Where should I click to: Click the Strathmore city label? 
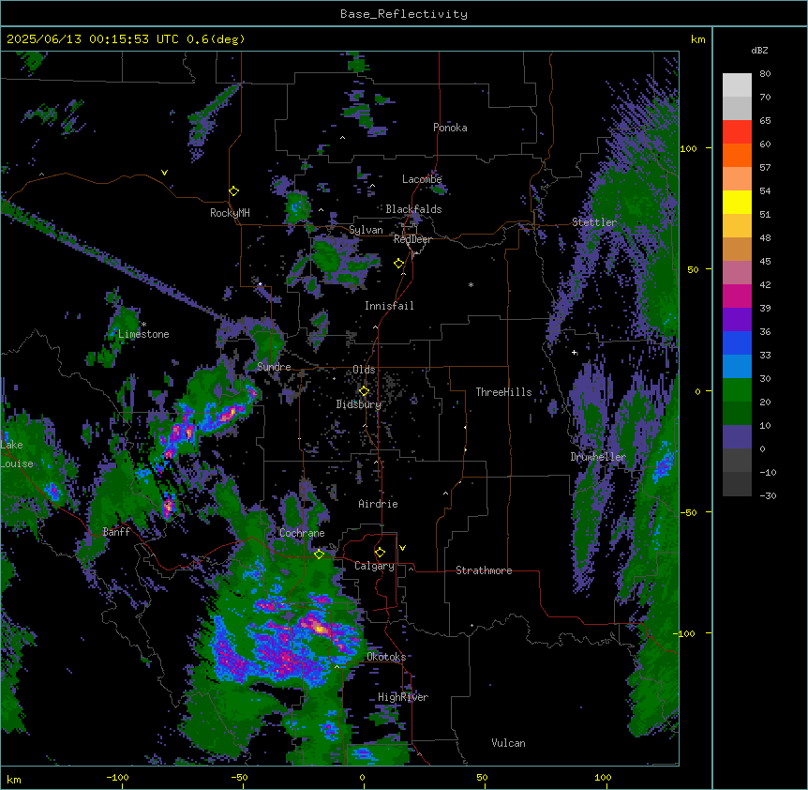484,570
